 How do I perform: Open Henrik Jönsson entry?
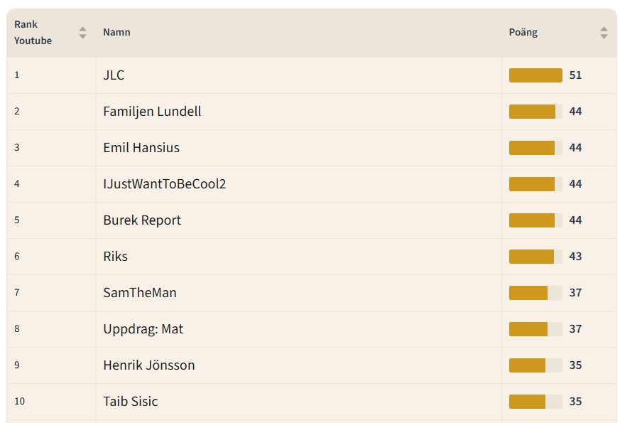pos(149,365)
